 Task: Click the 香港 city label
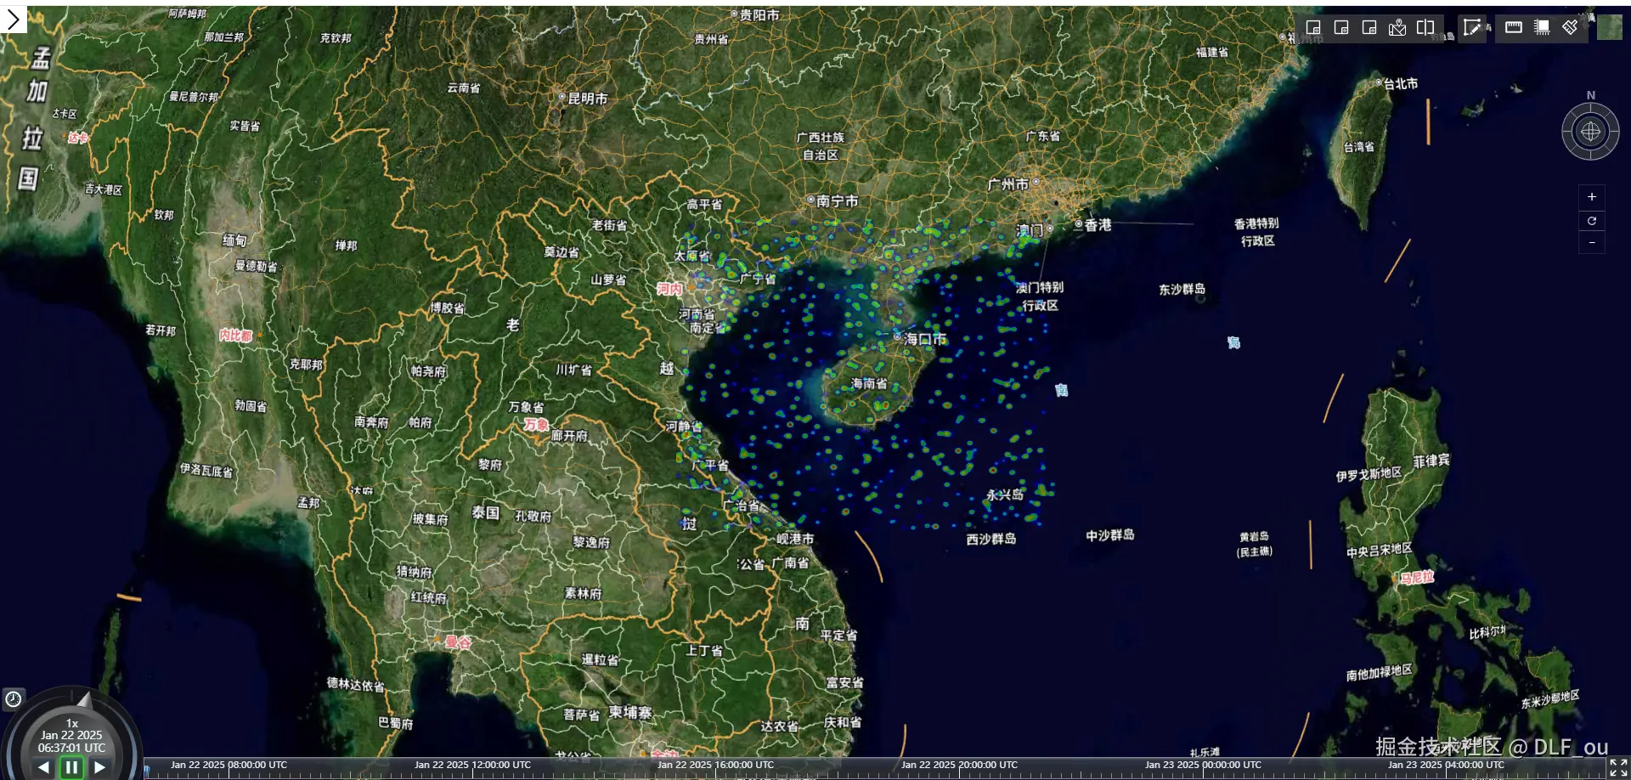(x=1098, y=225)
